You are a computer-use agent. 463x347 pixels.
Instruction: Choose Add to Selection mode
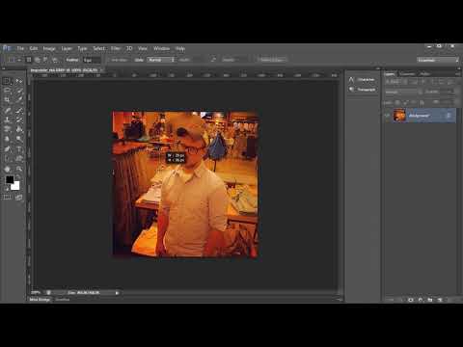point(38,60)
